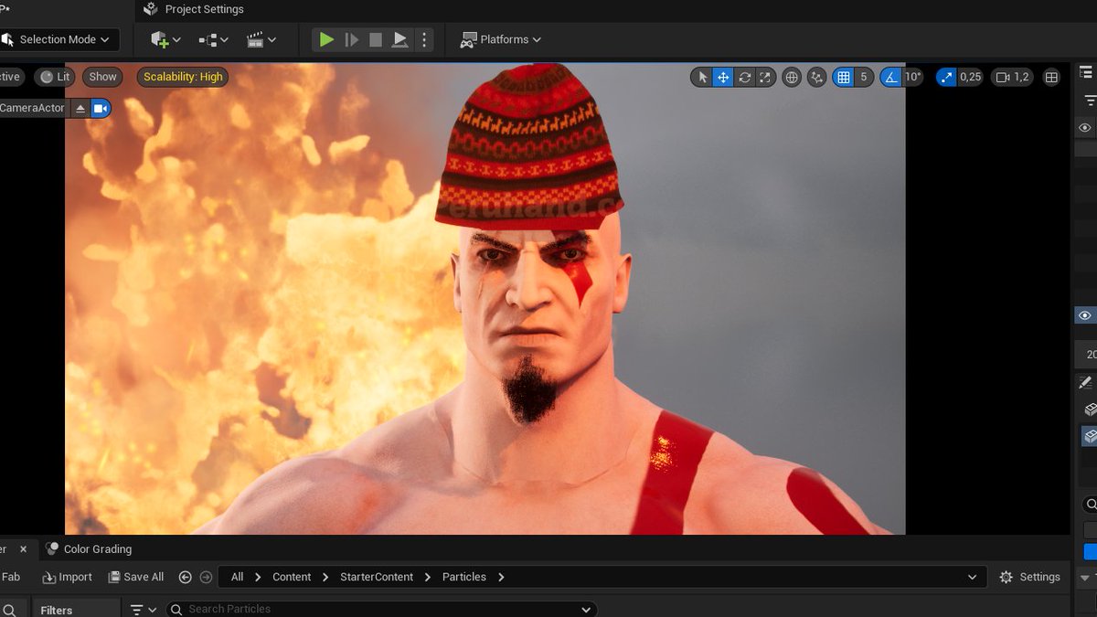Open play options three-dots menu

(x=423, y=39)
